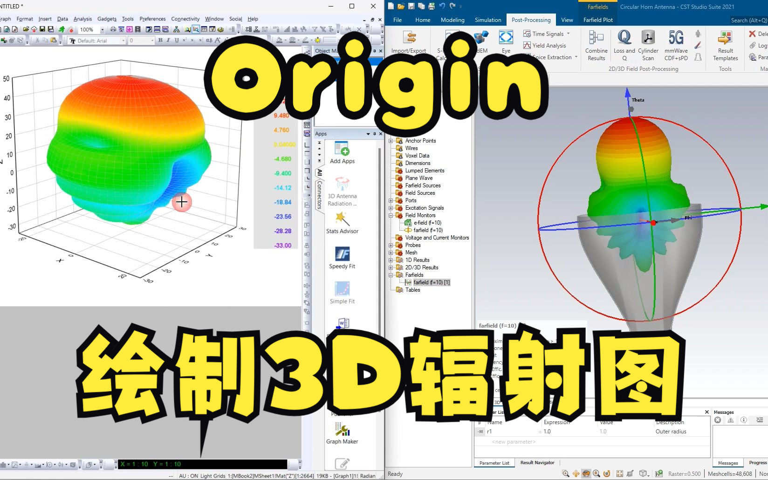Screen dimensions: 768x480
Task: Open the line color picker in Origin
Action: pos(305,41)
